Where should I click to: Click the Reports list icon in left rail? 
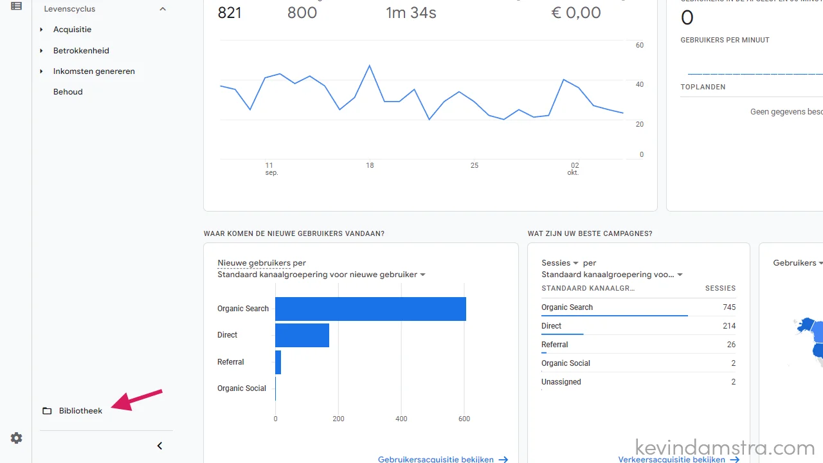(x=17, y=6)
